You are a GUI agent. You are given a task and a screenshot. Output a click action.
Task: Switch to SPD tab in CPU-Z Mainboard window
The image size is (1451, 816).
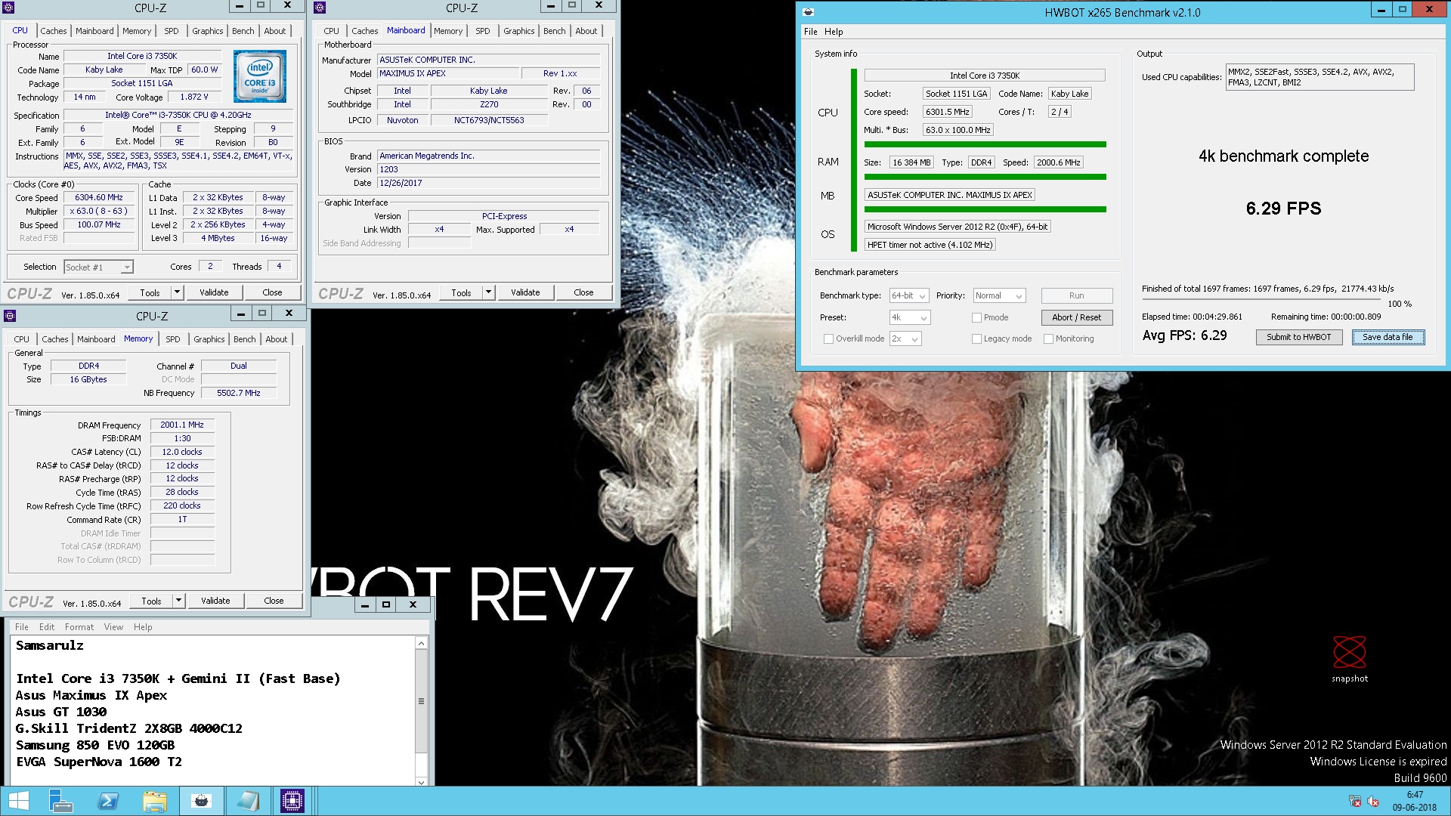coord(483,31)
